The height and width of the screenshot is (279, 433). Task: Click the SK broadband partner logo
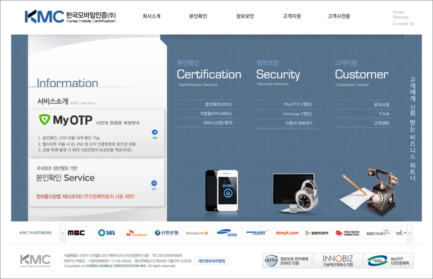coord(137,233)
